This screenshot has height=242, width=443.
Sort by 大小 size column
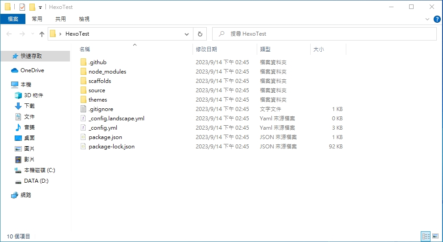click(318, 49)
